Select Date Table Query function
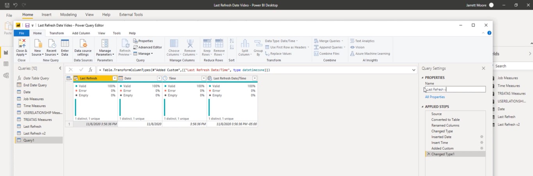 [39, 78]
